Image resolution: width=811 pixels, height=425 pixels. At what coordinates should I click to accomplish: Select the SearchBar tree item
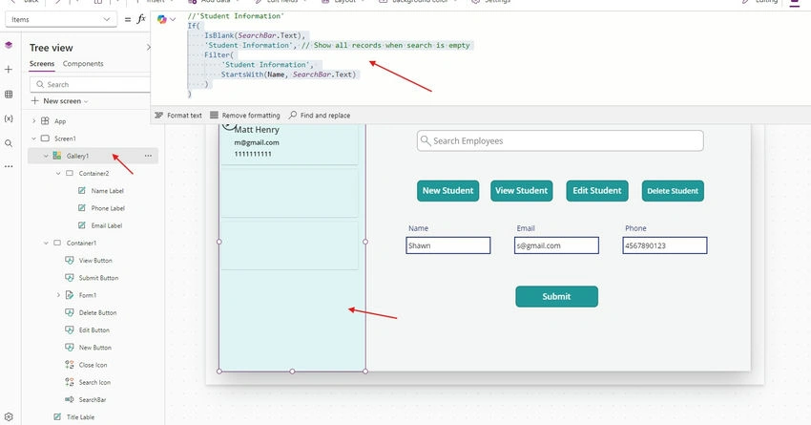[92, 399]
